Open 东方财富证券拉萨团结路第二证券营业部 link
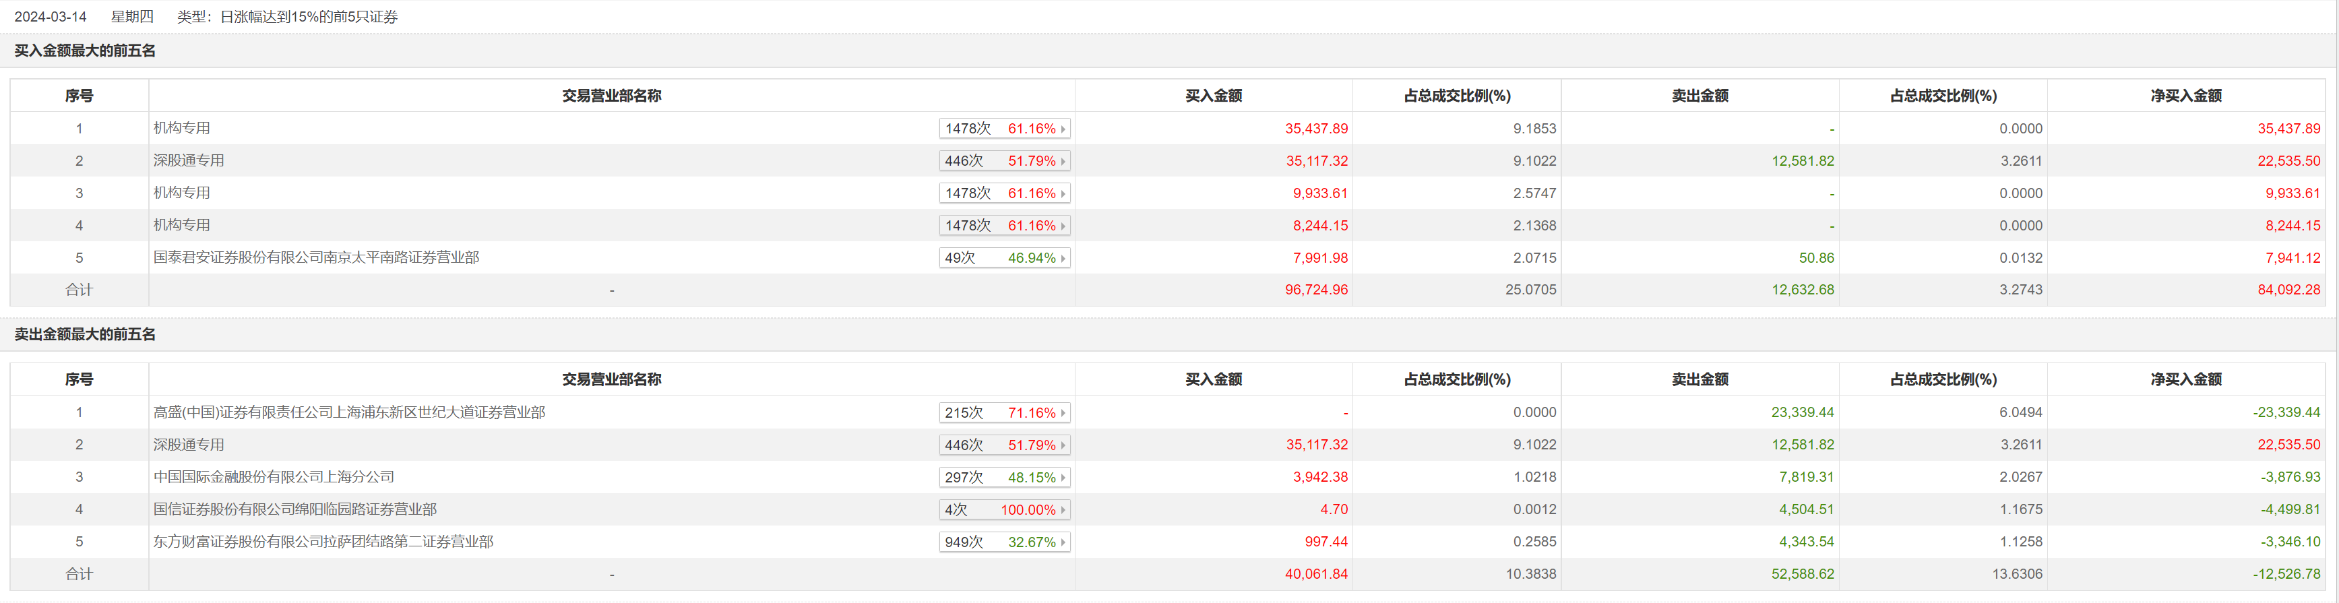Image resolution: width=2339 pixels, height=603 pixels. point(323,542)
